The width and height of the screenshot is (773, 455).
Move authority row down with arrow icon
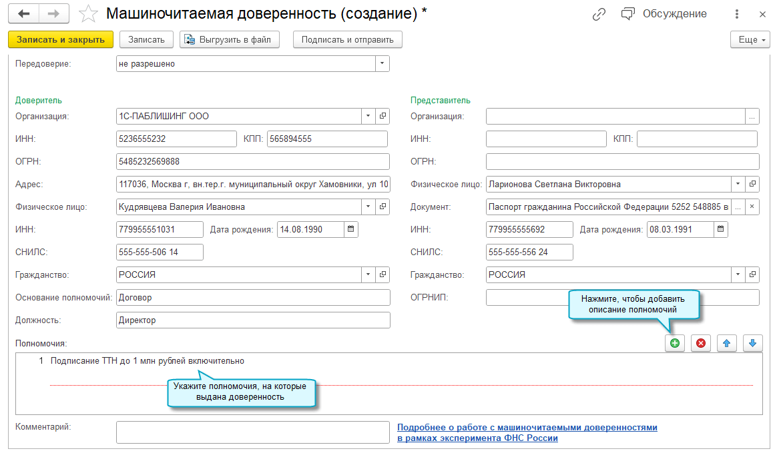tap(752, 343)
